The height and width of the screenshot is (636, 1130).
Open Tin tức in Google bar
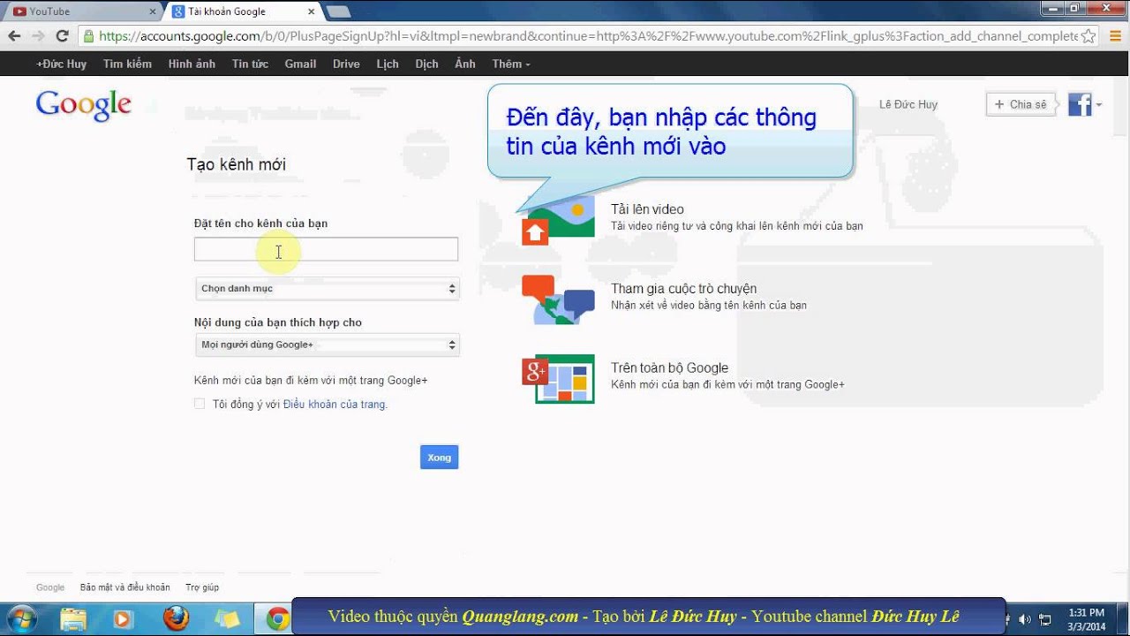(250, 64)
